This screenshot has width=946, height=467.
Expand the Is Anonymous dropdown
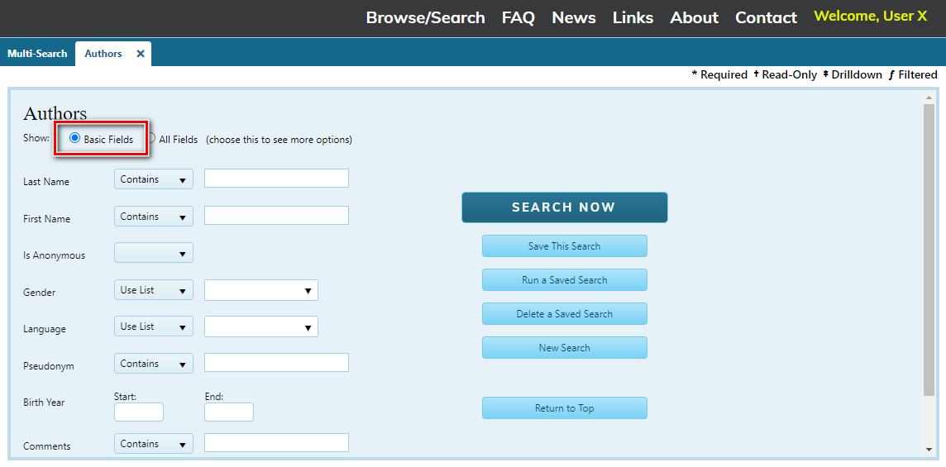153,253
